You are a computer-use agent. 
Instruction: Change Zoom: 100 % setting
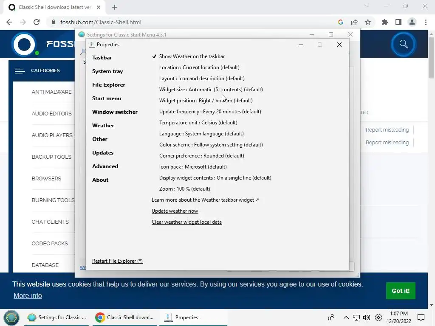pos(184,189)
